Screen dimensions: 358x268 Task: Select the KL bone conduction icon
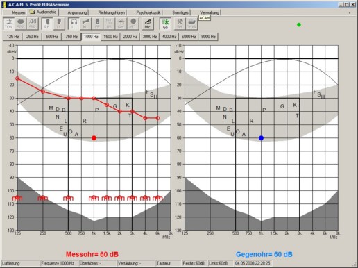click(85, 24)
